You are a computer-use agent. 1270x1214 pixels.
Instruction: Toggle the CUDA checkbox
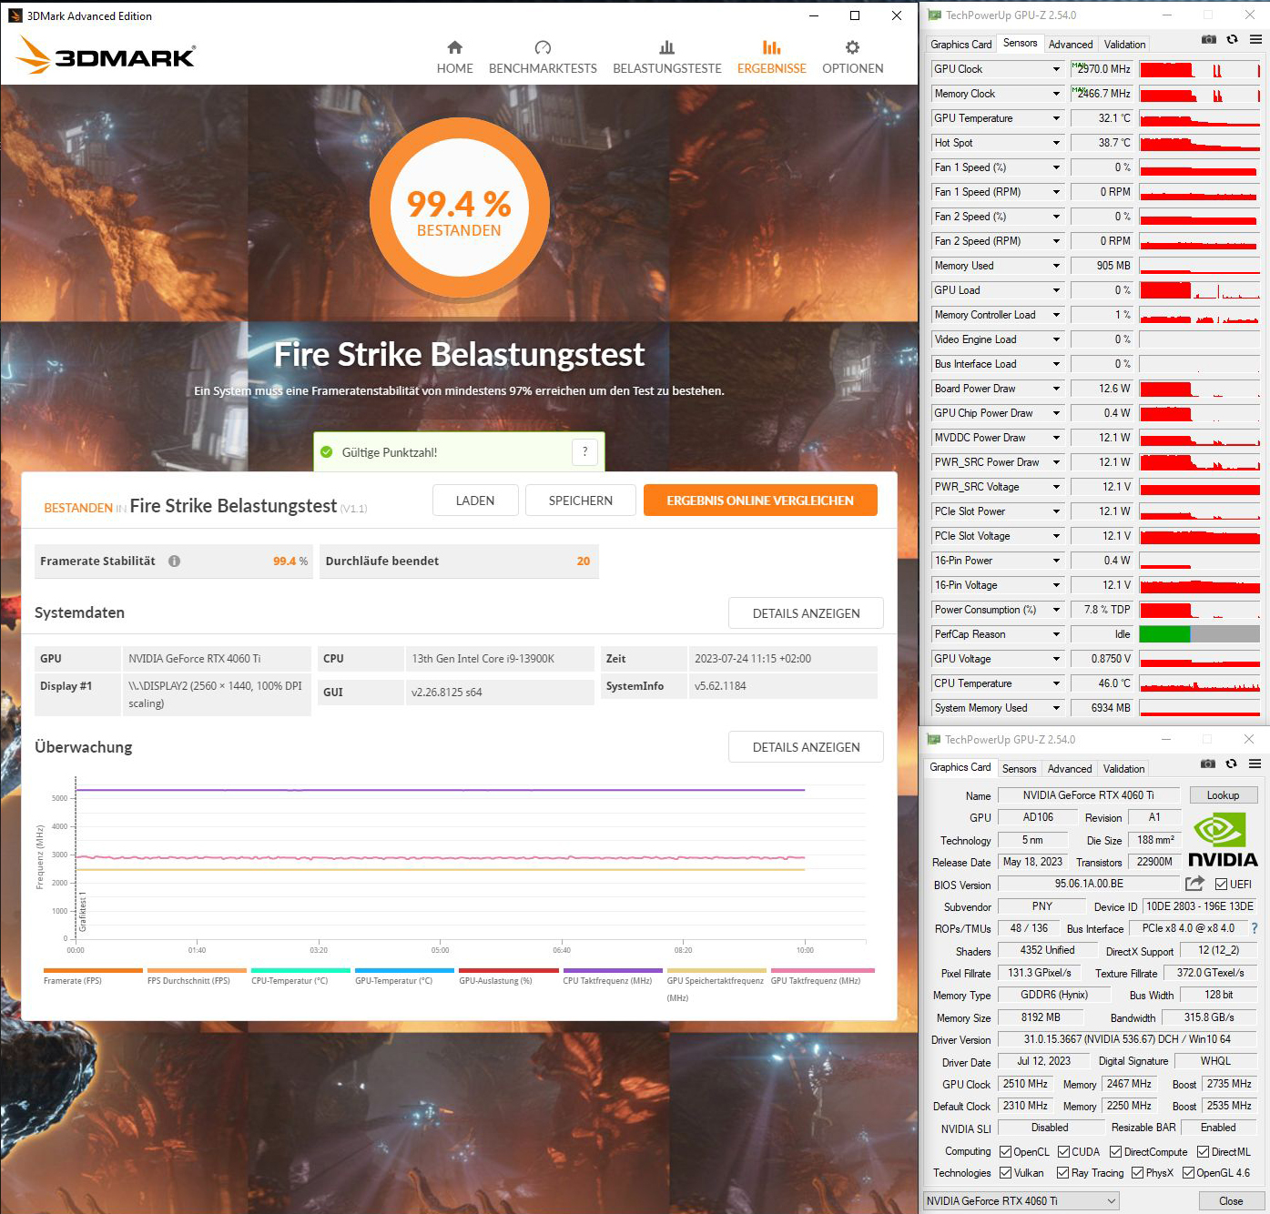coord(1063,1151)
